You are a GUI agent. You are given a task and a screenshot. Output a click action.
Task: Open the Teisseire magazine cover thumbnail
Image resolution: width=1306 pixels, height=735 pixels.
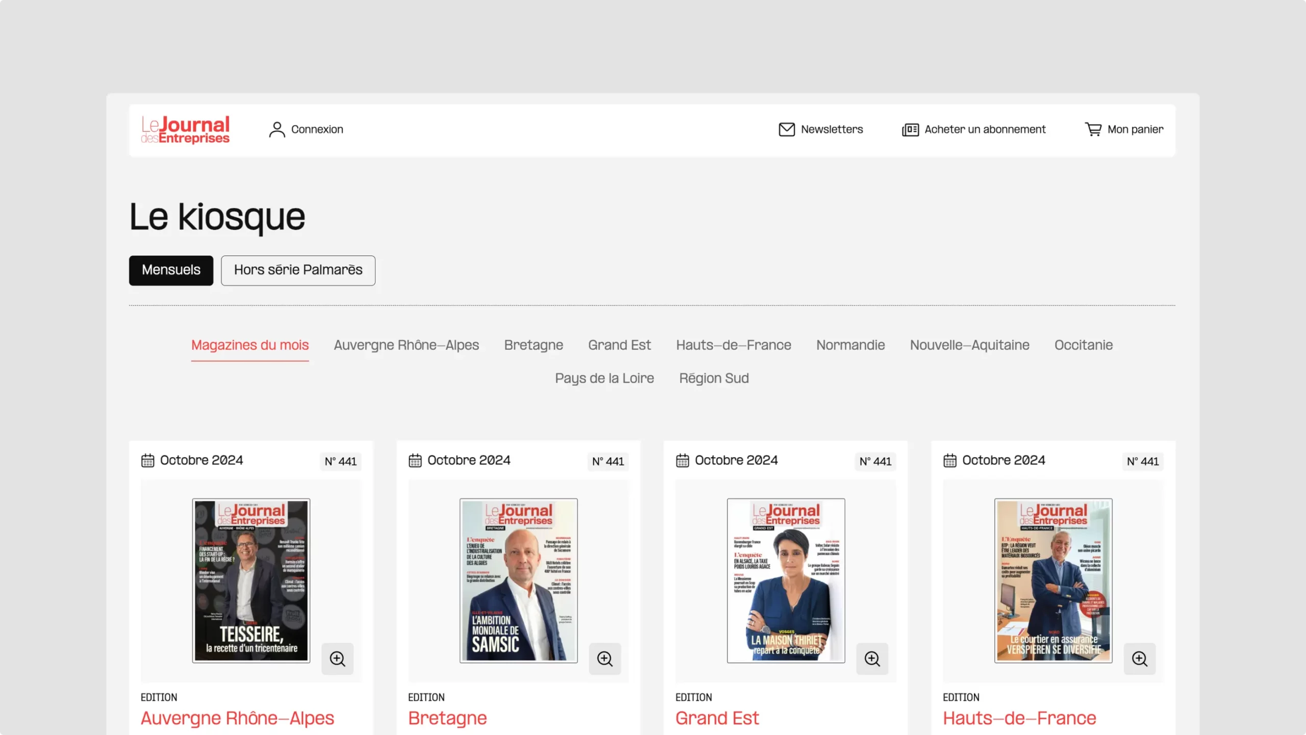point(251,581)
